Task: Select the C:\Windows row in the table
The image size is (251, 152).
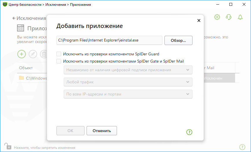Action: [32, 78]
